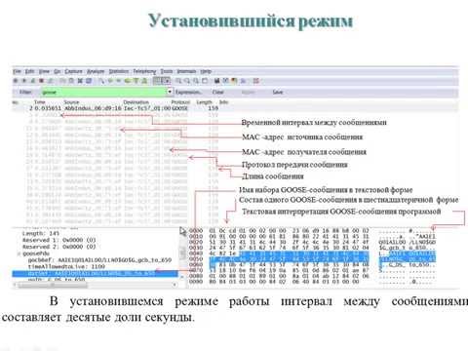
Task: Sort by the Time column header
Action: pos(40,102)
